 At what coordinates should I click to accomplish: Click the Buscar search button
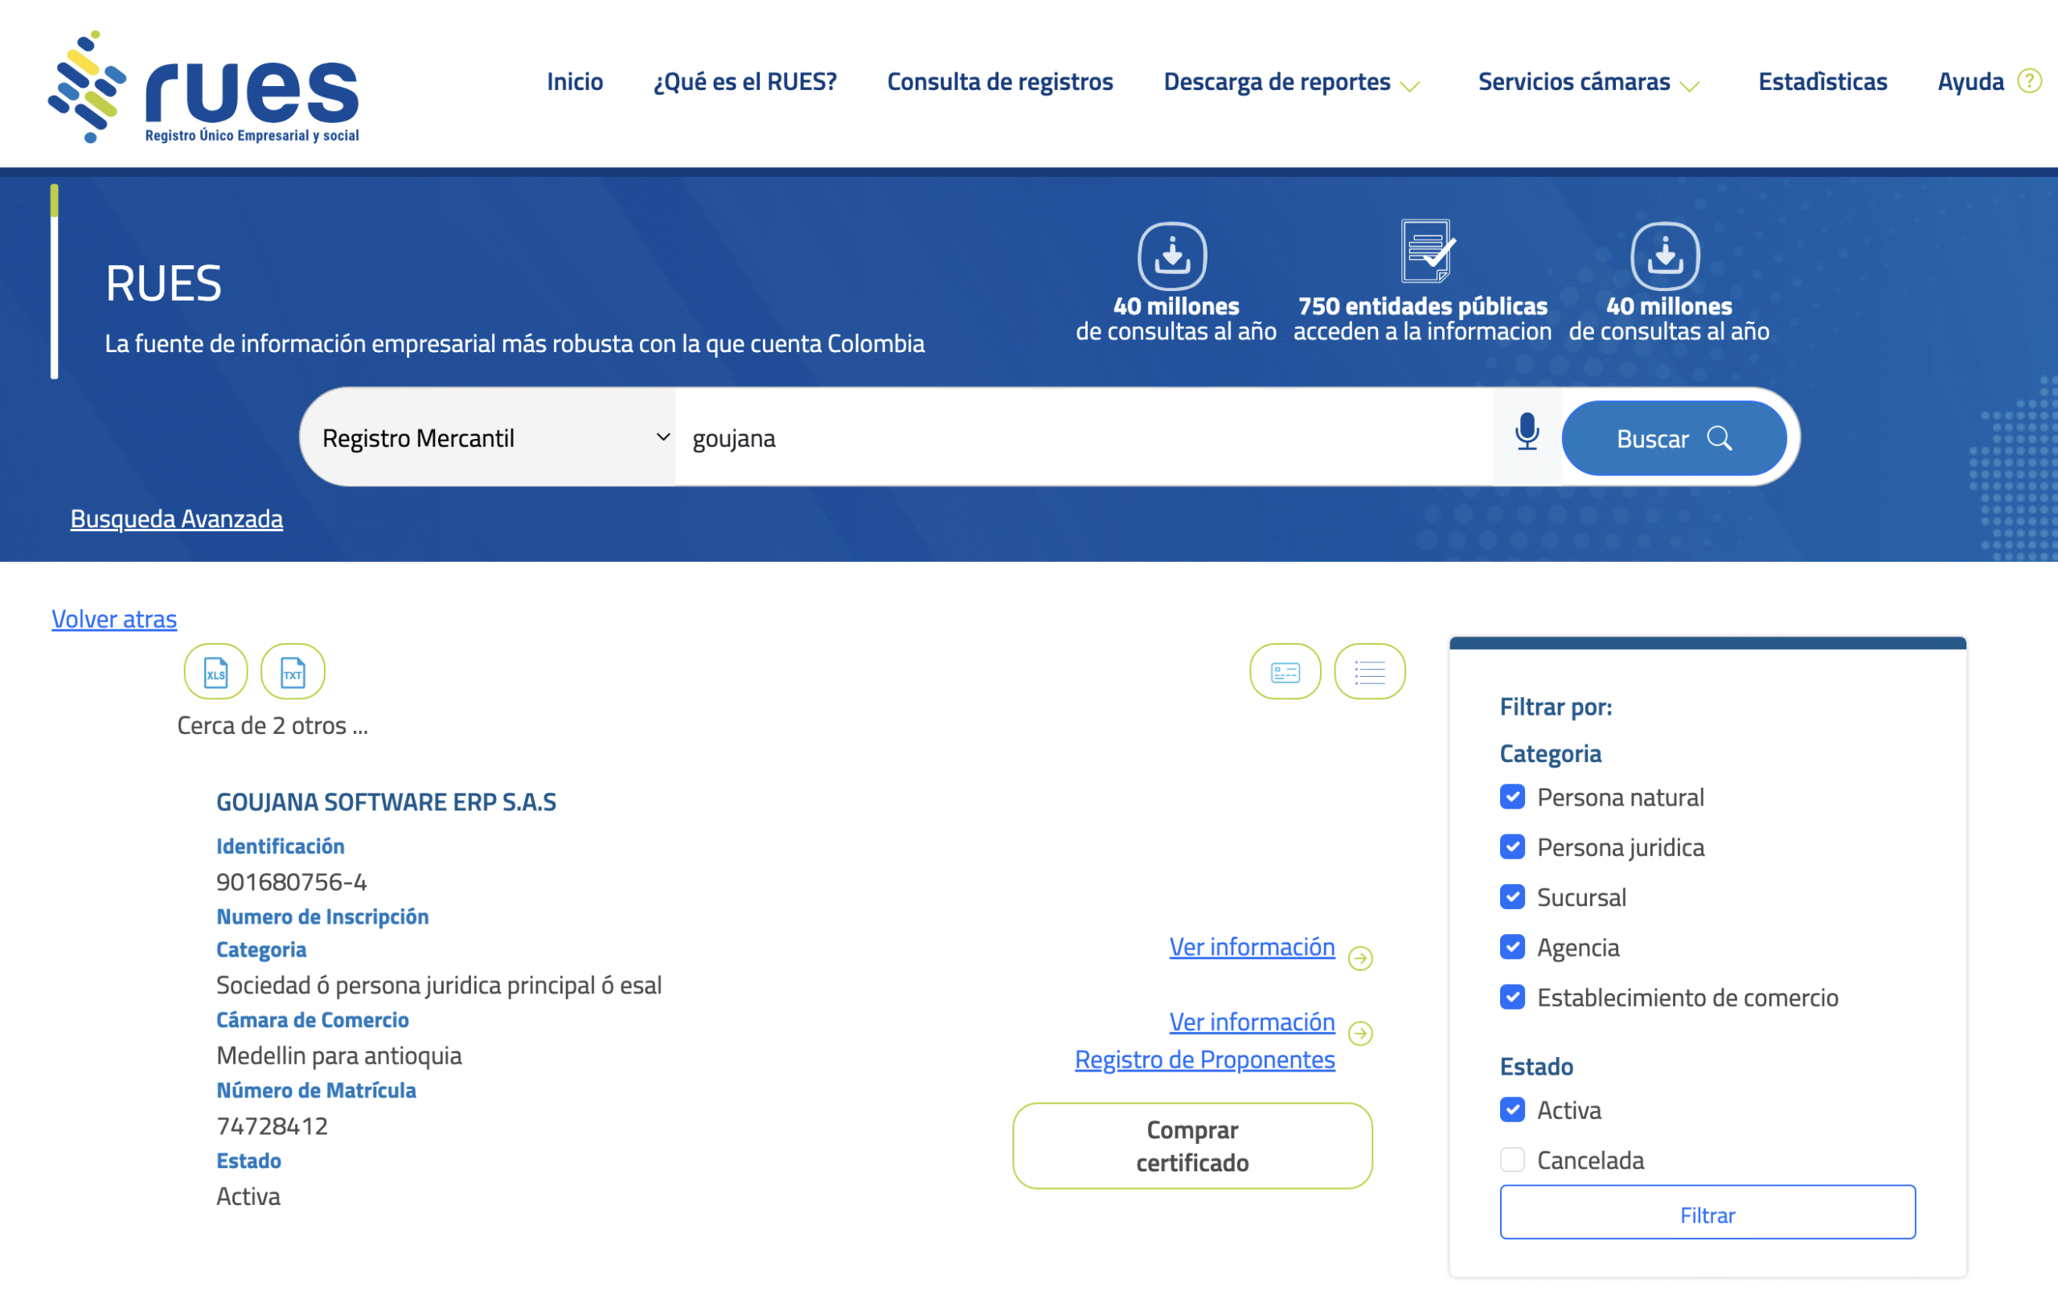[x=1674, y=438]
